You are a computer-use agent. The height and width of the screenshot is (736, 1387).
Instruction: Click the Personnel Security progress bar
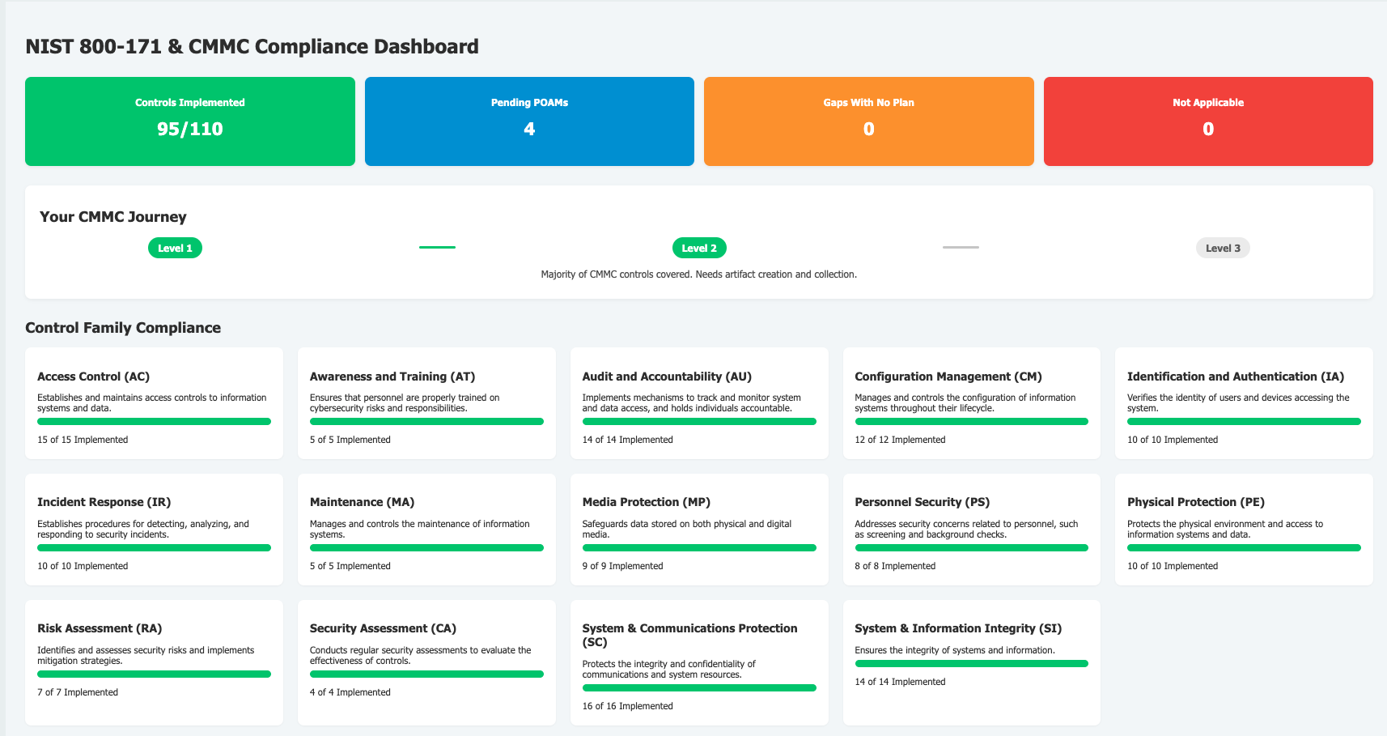tap(972, 547)
